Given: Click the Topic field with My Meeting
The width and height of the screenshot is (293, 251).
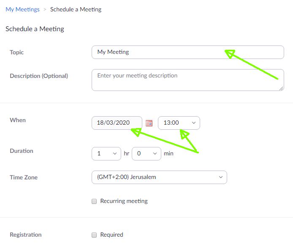Looking at the screenshot, I should [187, 52].
